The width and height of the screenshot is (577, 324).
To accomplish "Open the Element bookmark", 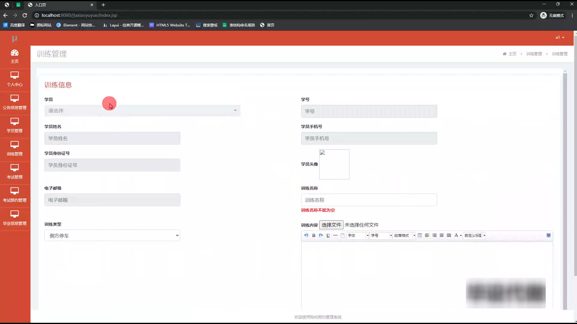I will [76, 25].
